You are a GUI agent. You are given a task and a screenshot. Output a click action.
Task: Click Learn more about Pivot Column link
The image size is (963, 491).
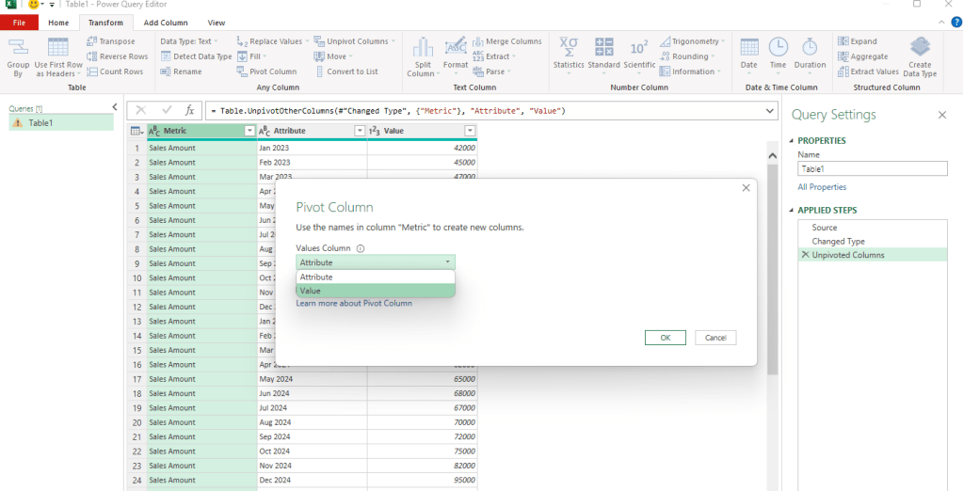coord(354,304)
